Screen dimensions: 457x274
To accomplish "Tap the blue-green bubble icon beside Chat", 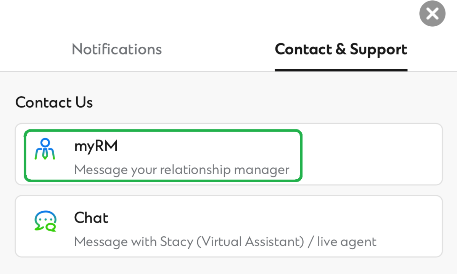I will tap(45, 221).
